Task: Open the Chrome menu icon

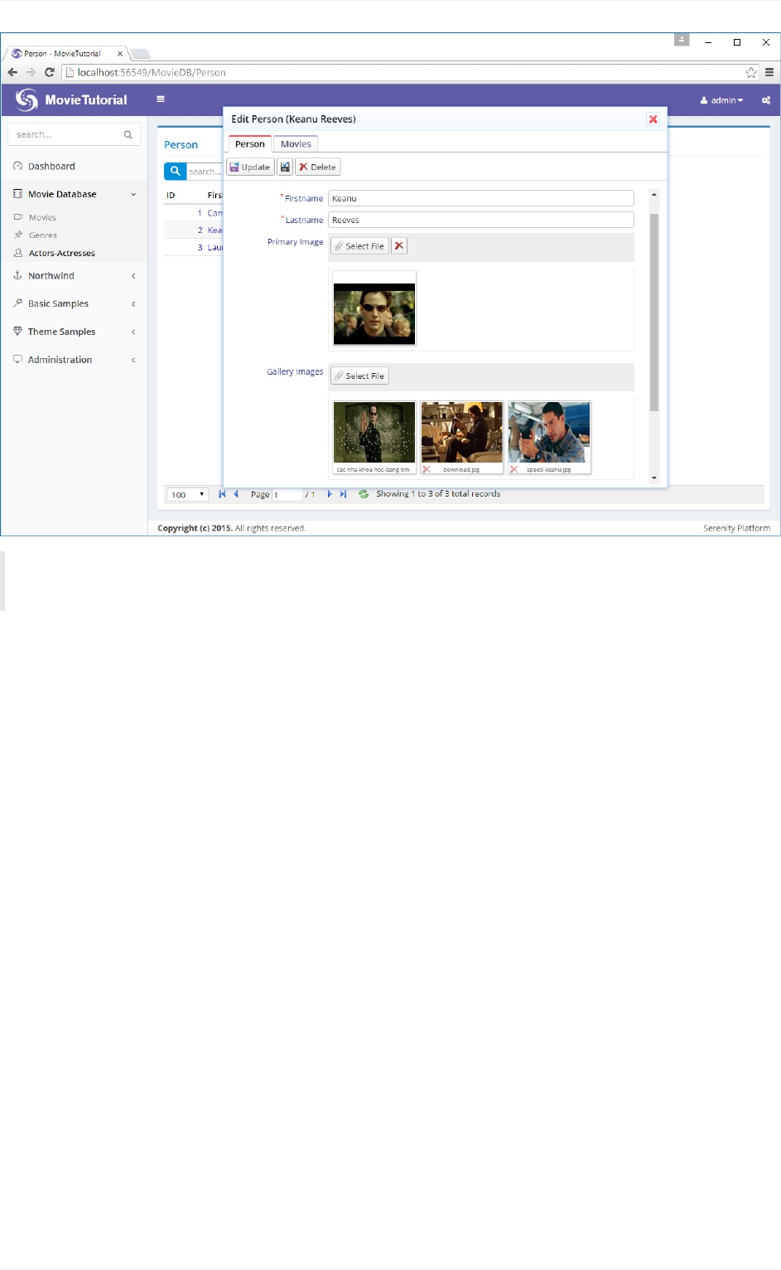Action: [769, 73]
